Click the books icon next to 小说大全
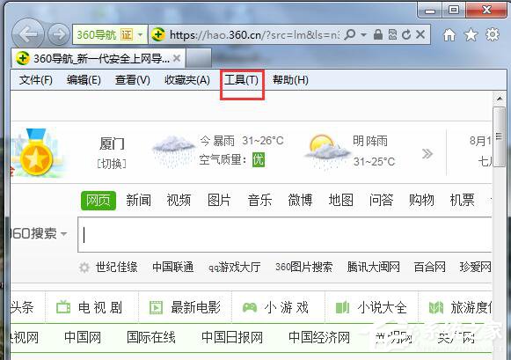This screenshot has height=360, width=511. (342, 307)
